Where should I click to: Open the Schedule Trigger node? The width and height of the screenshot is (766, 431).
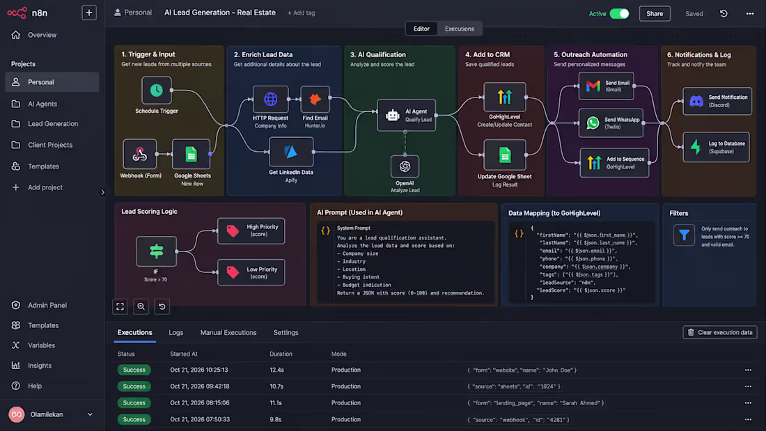tap(156, 91)
